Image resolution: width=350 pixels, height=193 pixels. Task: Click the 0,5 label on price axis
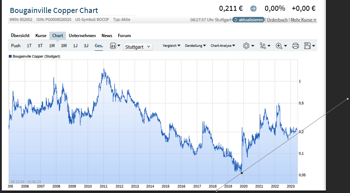pyautogui.click(x=301, y=103)
